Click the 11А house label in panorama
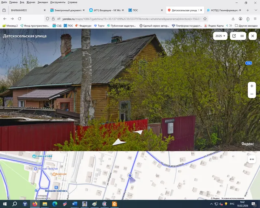This screenshot has height=208, width=260. click(249, 63)
